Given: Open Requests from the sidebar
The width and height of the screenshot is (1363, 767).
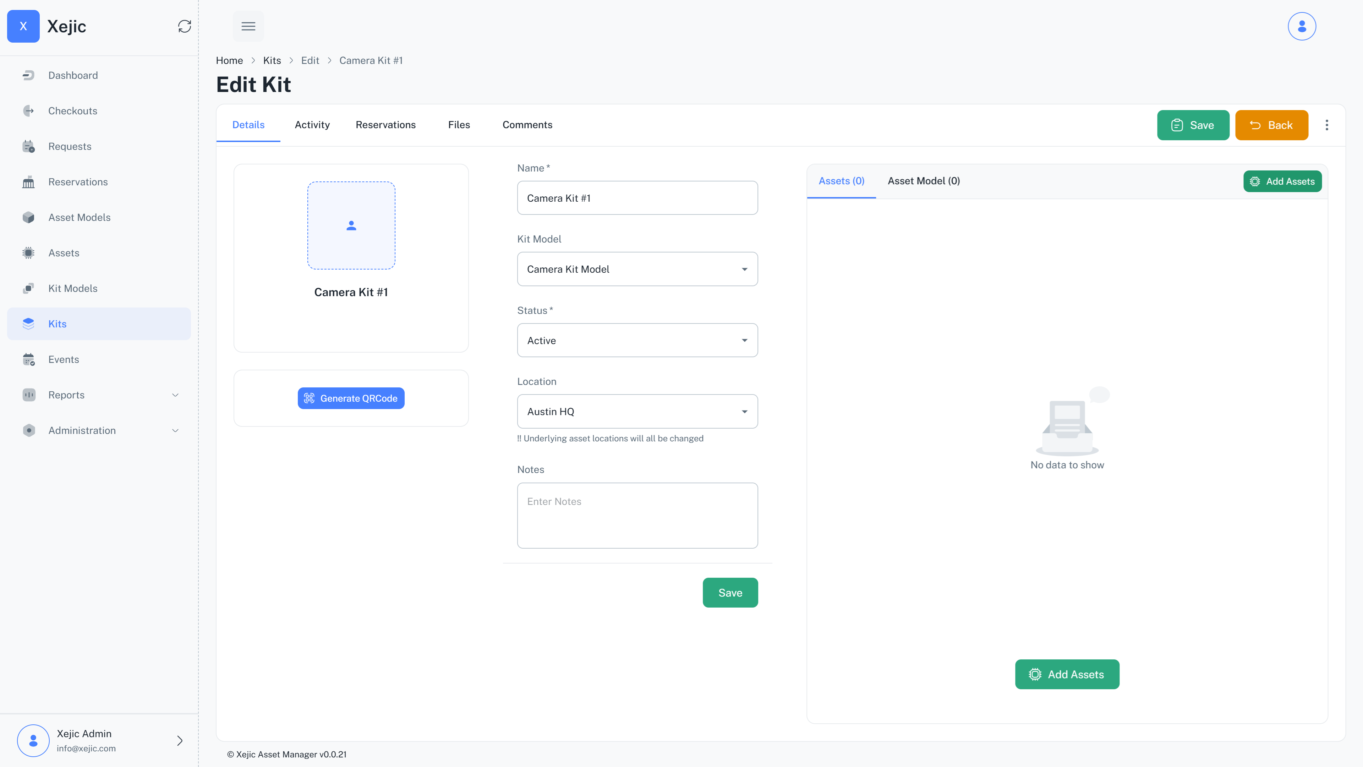Looking at the screenshot, I should [99, 146].
